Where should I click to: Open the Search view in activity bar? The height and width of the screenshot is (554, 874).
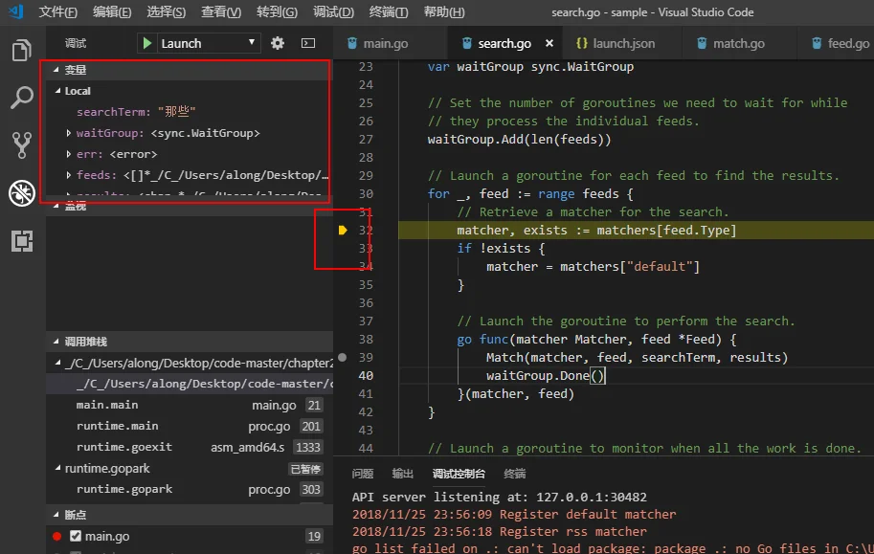[22, 98]
